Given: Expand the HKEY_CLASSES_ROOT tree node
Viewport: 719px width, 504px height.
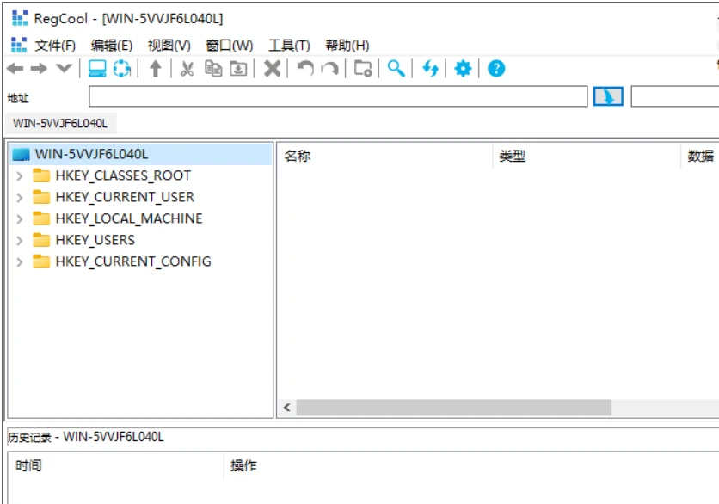Looking at the screenshot, I should [x=20, y=175].
